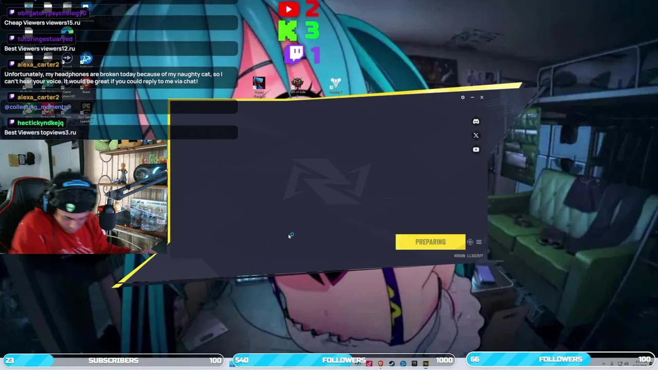Click Epic Games icon in taskbar
The height and width of the screenshot is (370, 658).
[x=414, y=364]
